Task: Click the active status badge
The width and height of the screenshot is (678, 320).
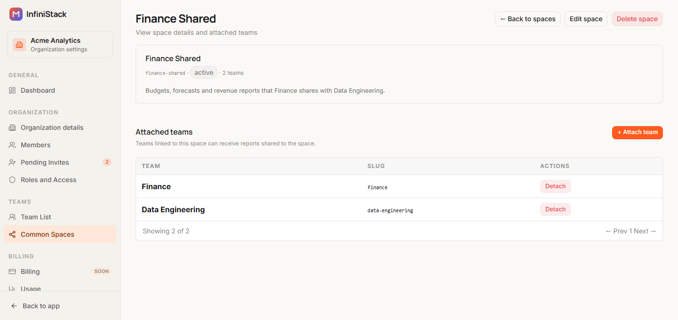Action: (x=204, y=72)
